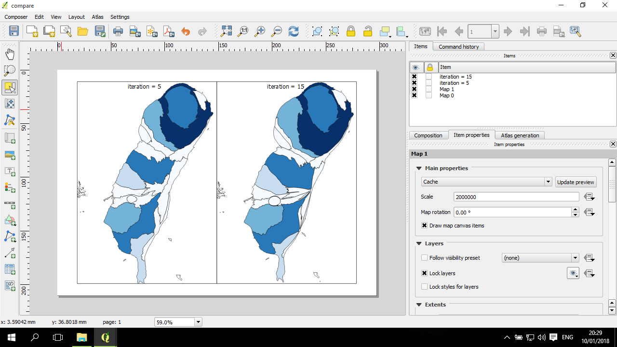Screen dimensions: 617x347
Task: Export the composition as PDF
Action: click(168, 31)
